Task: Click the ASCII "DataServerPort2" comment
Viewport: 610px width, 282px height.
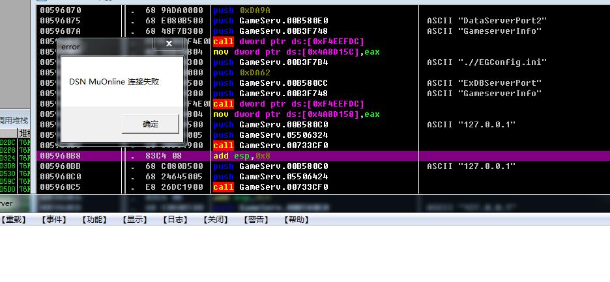Action: coord(487,21)
